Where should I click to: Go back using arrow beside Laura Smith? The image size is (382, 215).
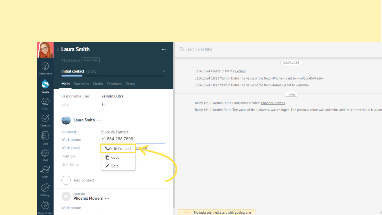click(x=58, y=50)
